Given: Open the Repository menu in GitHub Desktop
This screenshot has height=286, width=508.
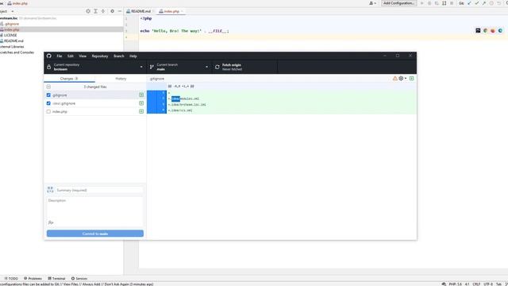Looking at the screenshot, I should 100,56.
